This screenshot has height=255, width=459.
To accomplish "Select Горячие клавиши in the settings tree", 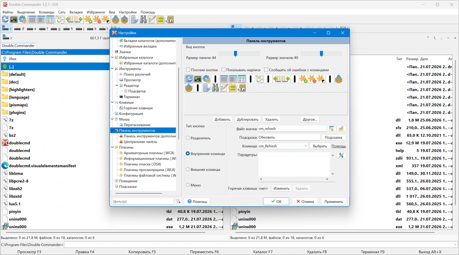I will tap(138, 108).
